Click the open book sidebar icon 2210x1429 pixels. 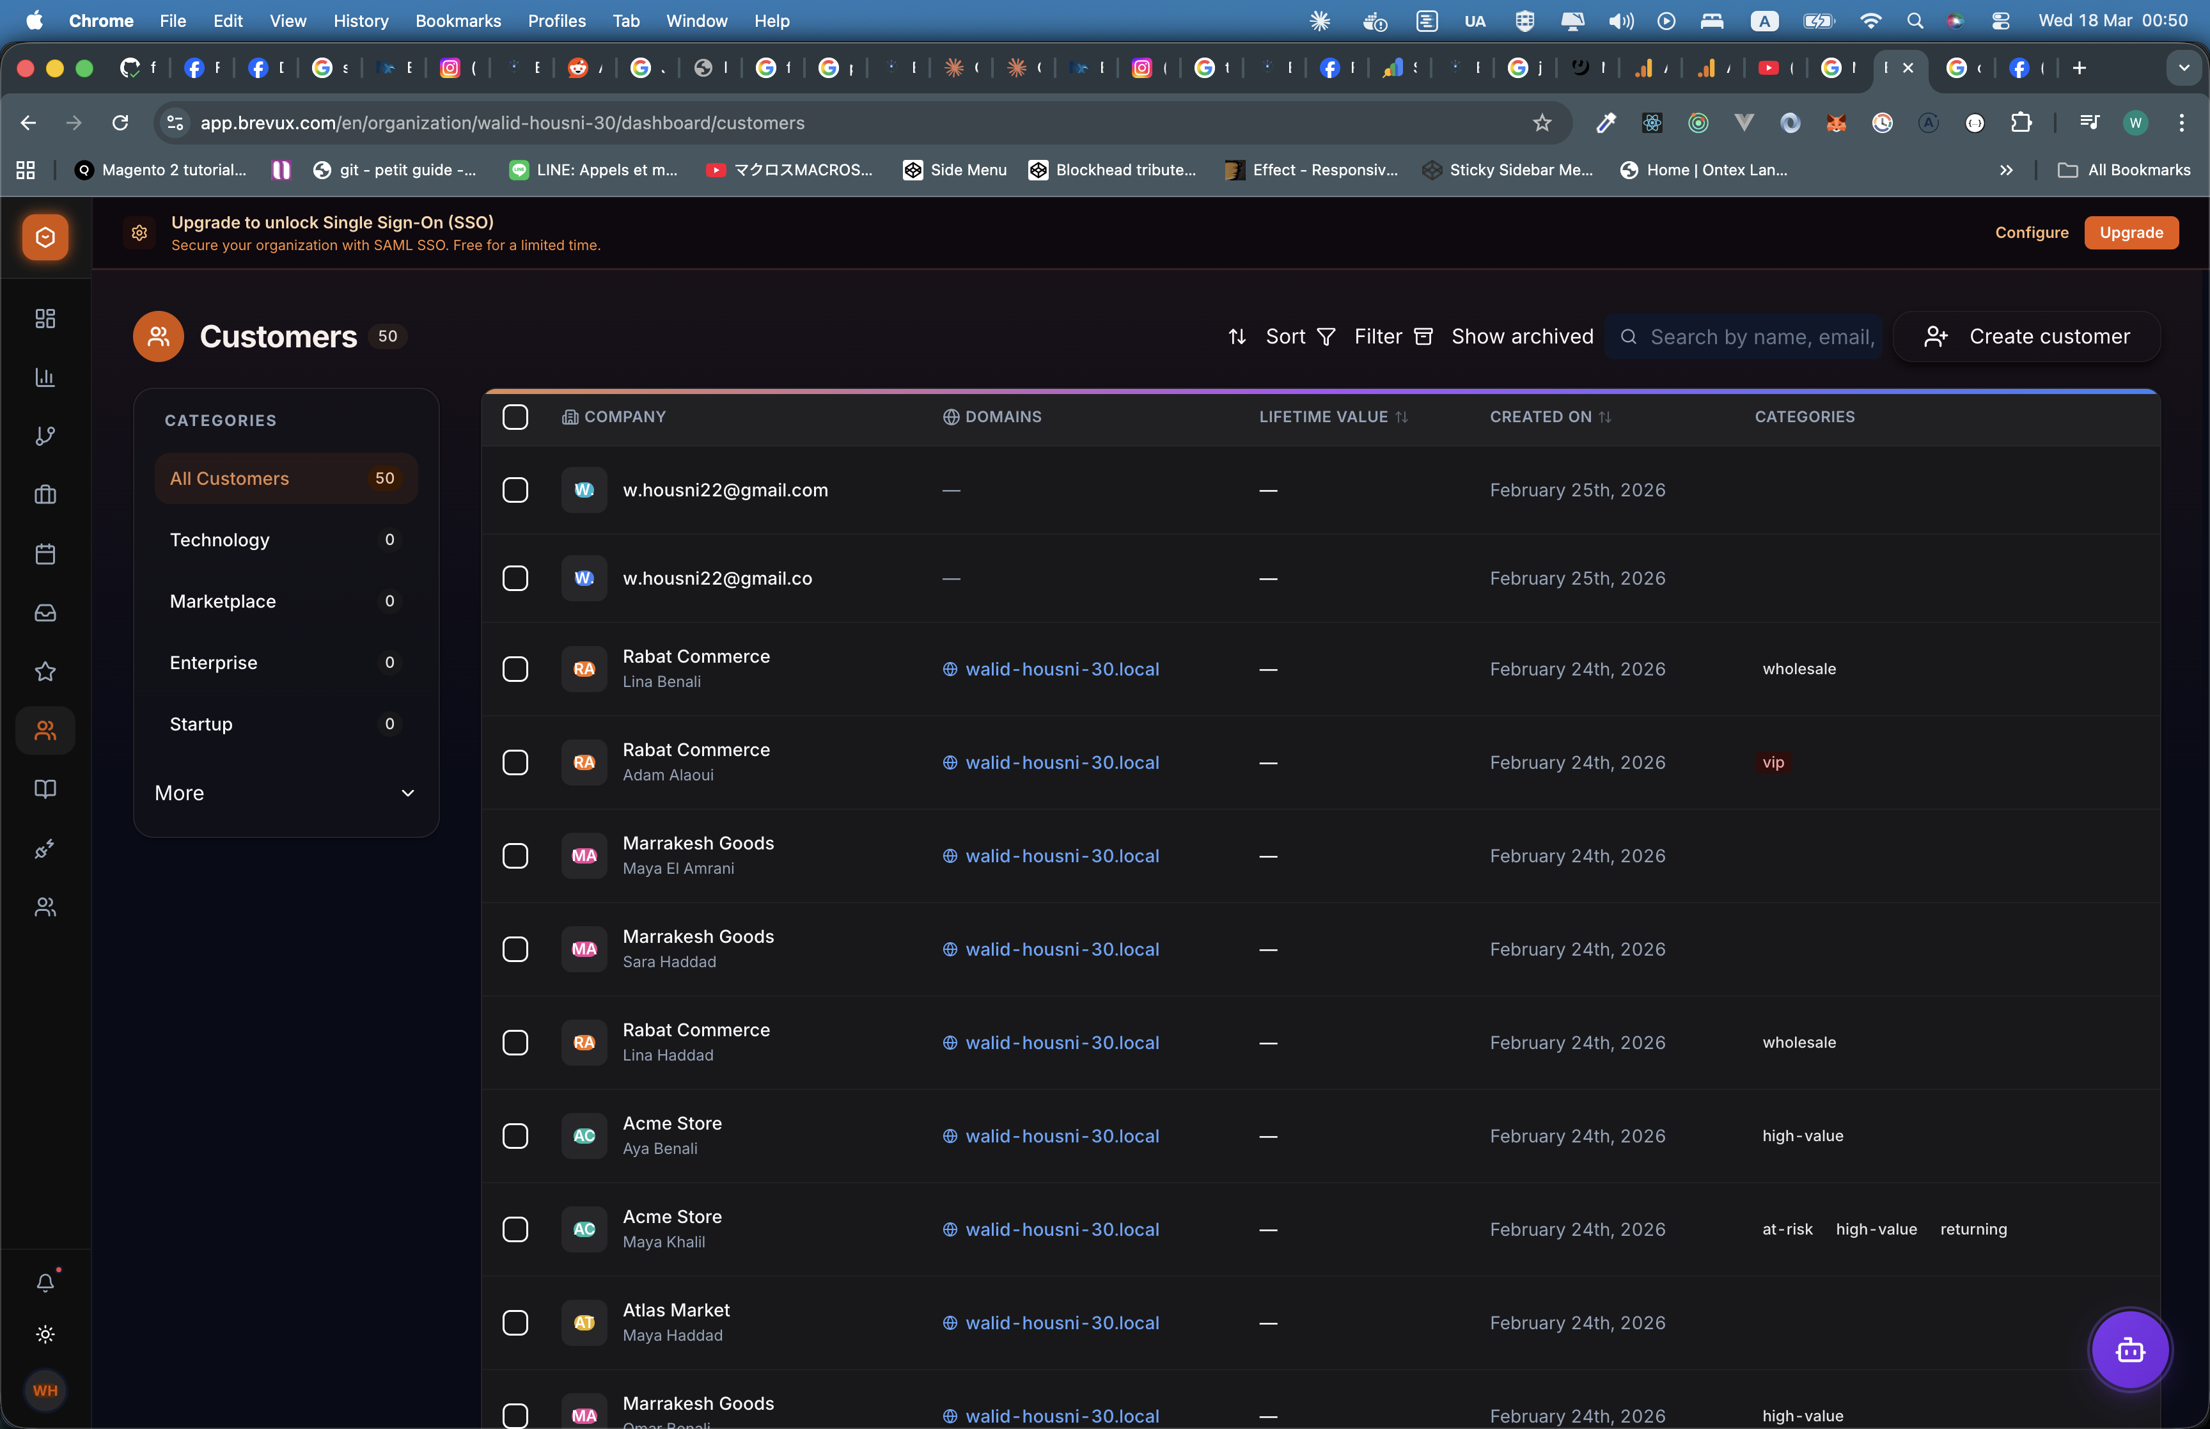pos(45,789)
